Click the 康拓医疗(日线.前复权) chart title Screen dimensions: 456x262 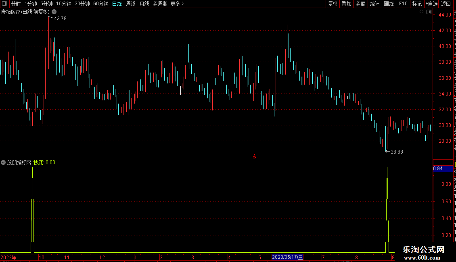pos(25,12)
